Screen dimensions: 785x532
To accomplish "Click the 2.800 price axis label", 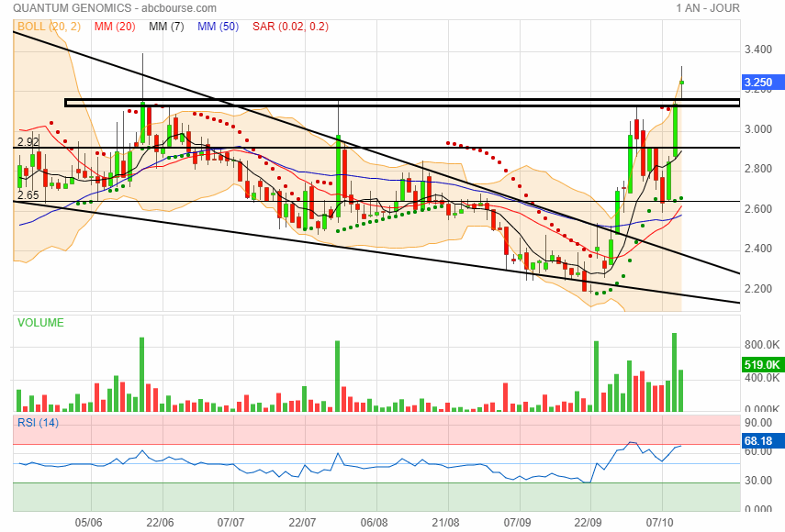I will [x=758, y=169].
